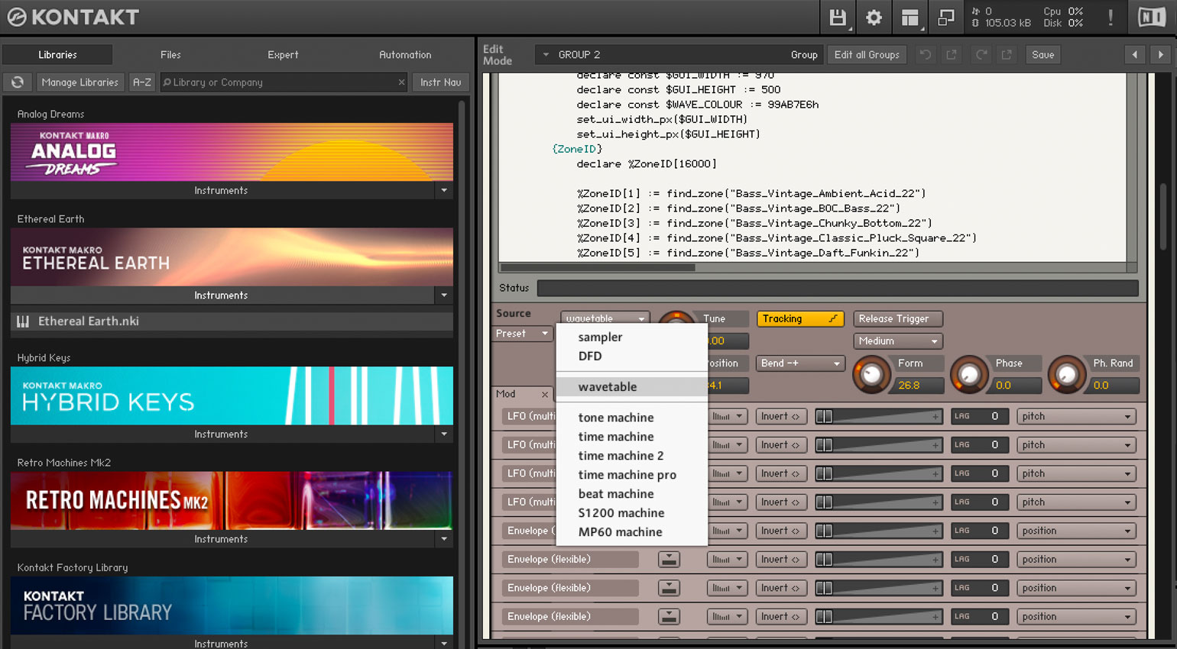Open the Bend direction dropdown
This screenshot has height=649, width=1177.
click(799, 363)
